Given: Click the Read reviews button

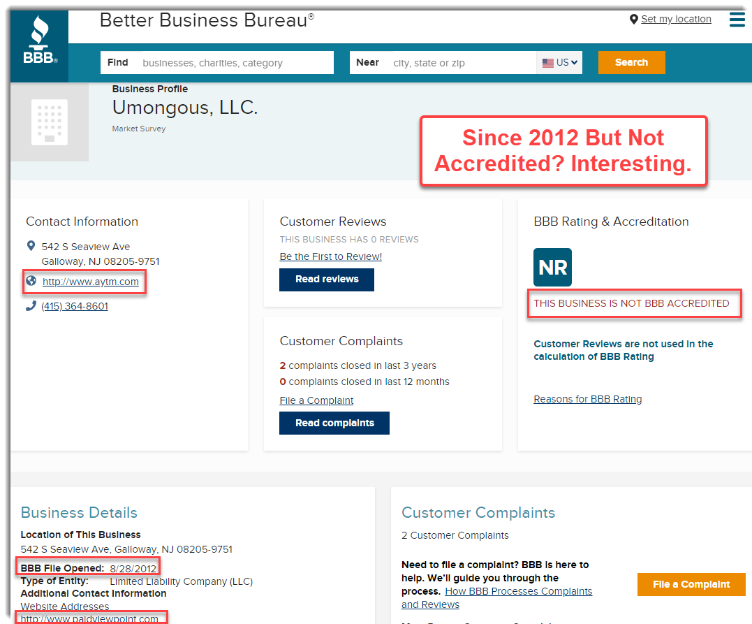Looking at the screenshot, I should point(327,280).
